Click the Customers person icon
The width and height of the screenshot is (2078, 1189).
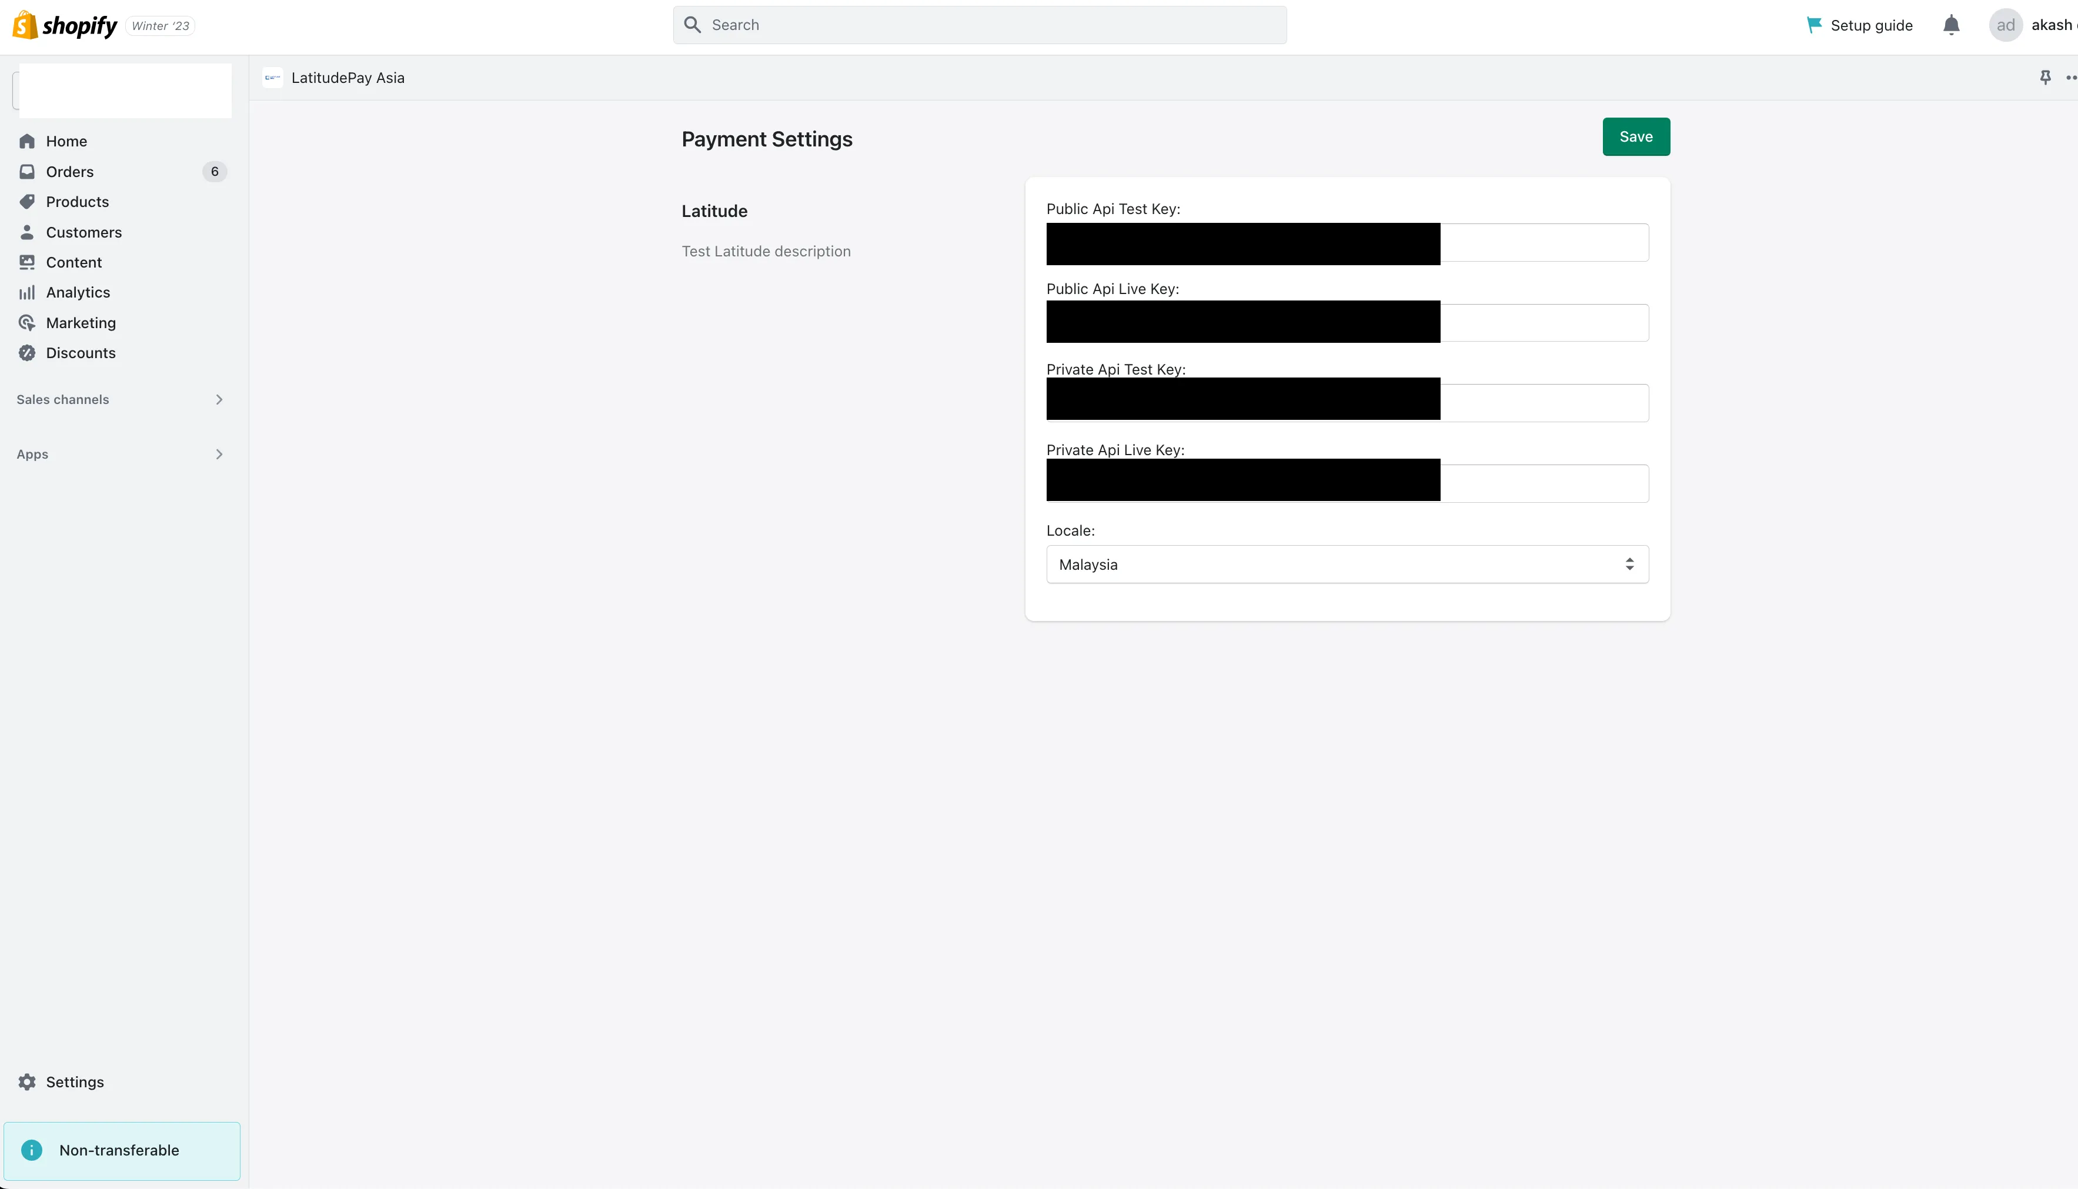click(27, 232)
